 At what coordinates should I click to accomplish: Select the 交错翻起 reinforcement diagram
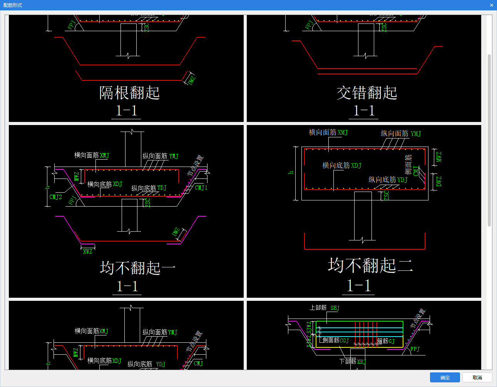pos(364,68)
